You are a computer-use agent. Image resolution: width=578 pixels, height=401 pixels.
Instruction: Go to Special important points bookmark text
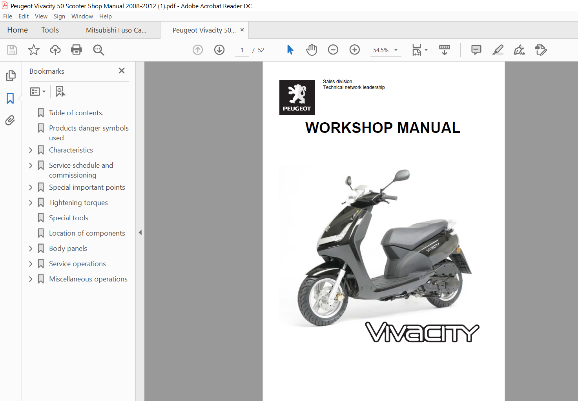pyautogui.click(x=87, y=187)
